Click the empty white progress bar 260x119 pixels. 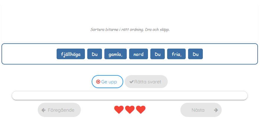tap(130, 95)
